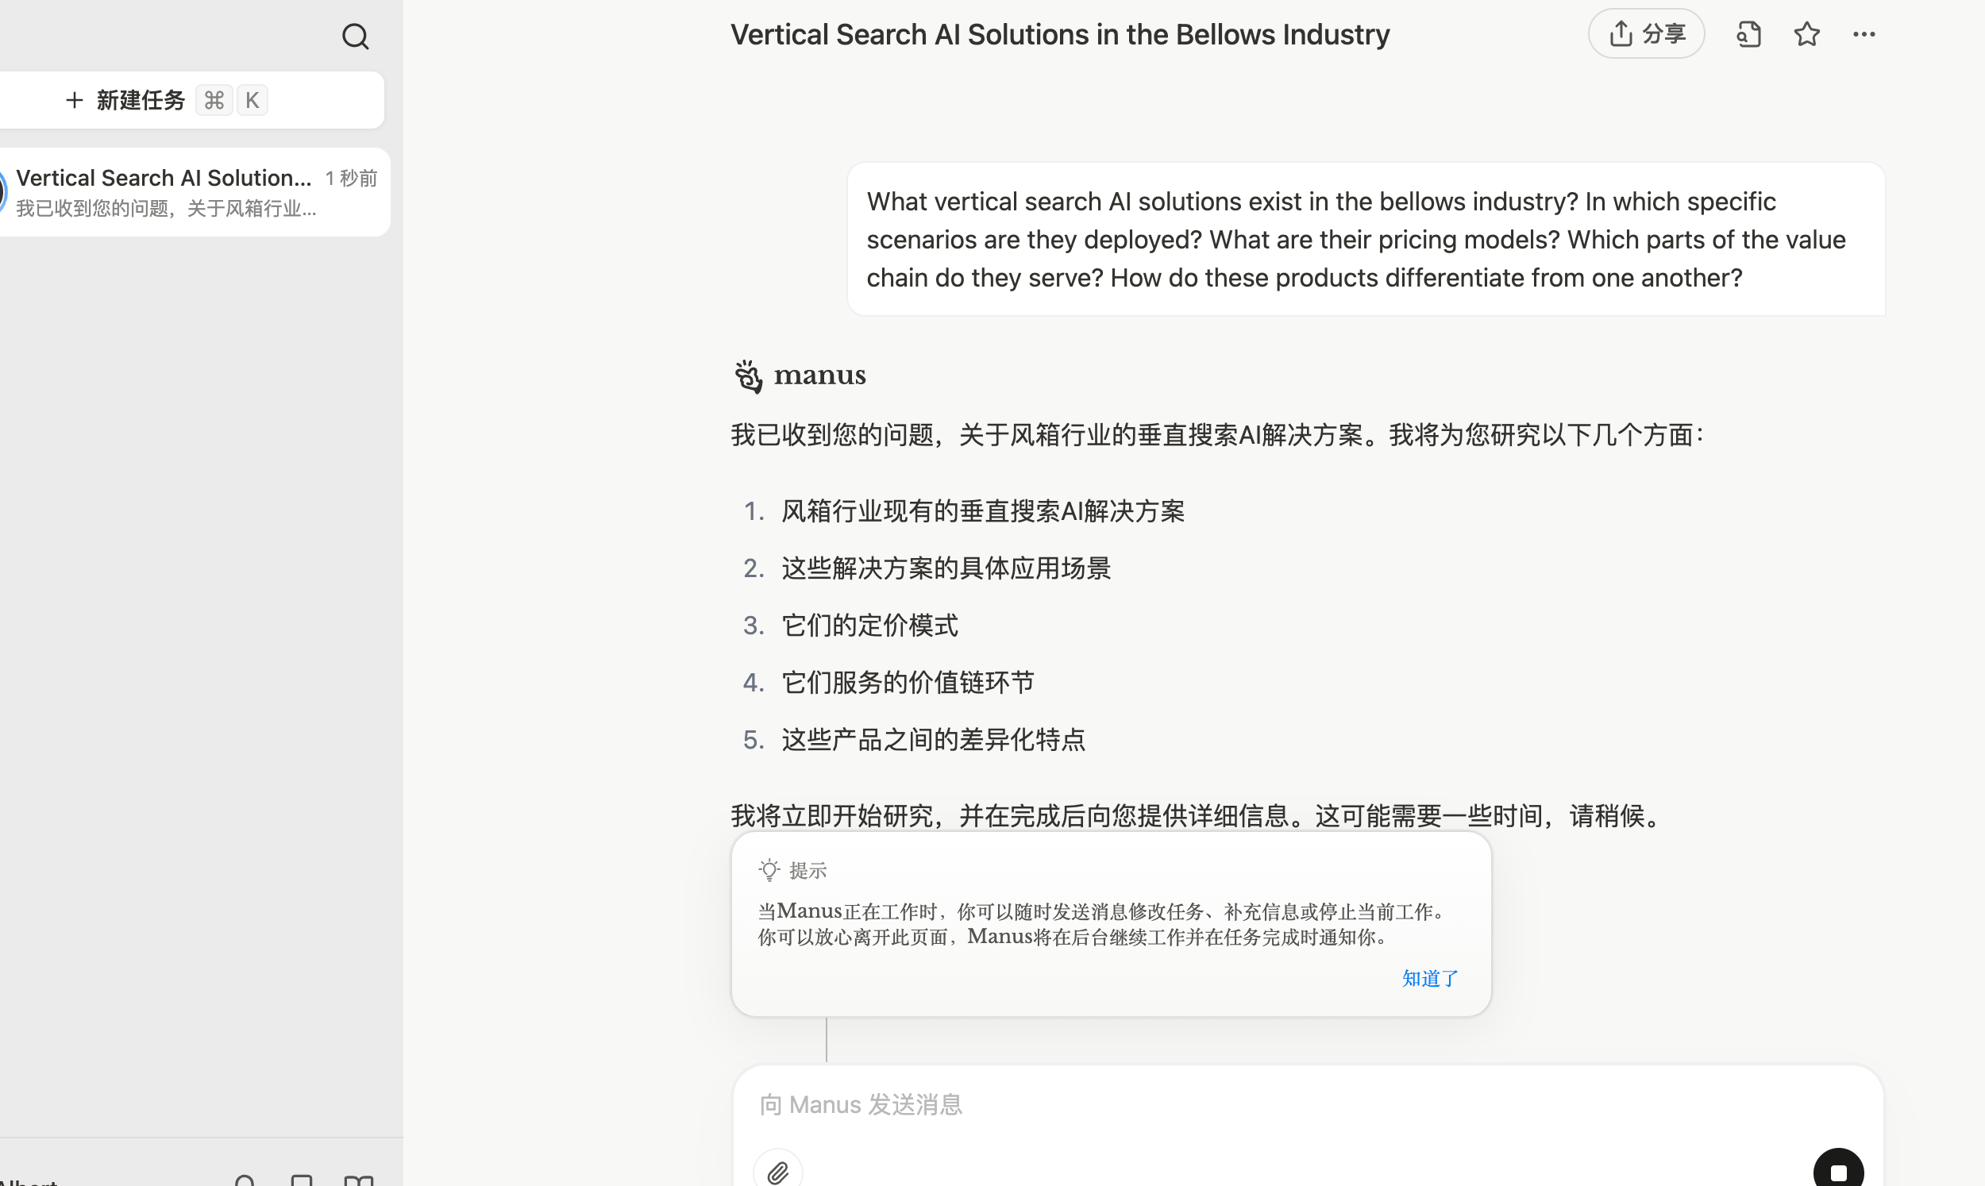1985x1186 pixels.
Task: Click the 1 秒前 timestamp on the sidebar task
Action: pos(351,177)
